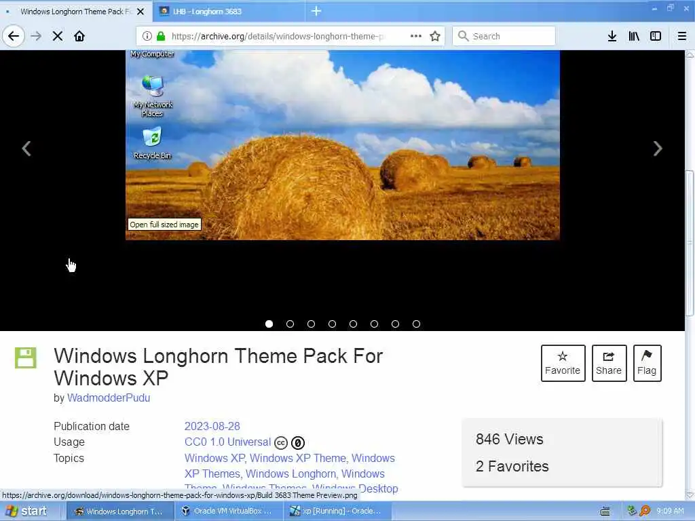This screenshot has width=695, height=521.
Task: Open on-screen keyboard tray icon
Action: pos(605,512)
